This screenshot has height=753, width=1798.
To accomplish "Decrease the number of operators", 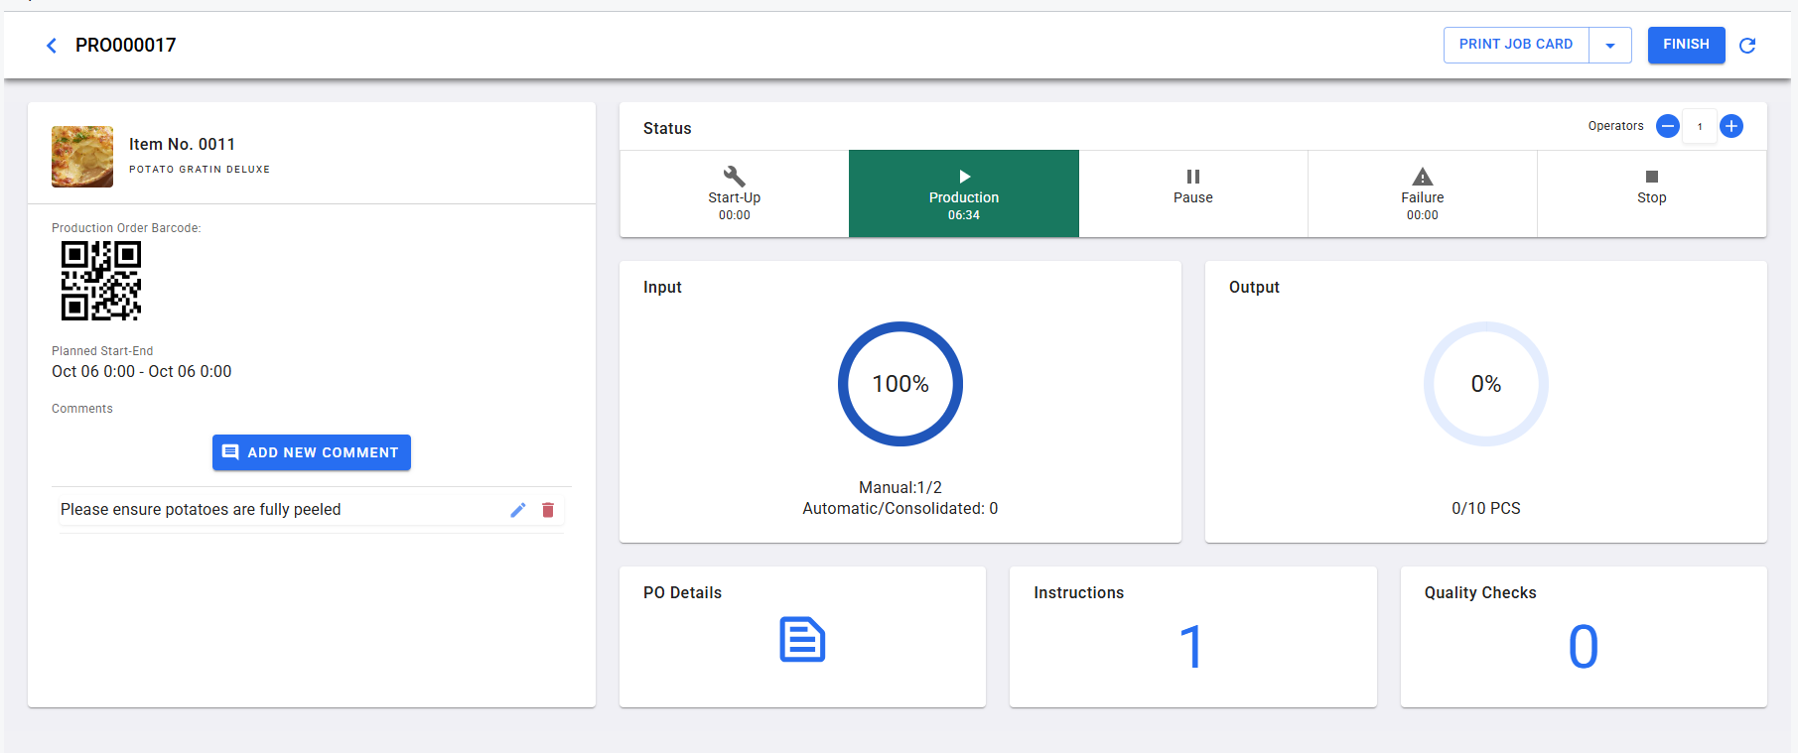I will click(1668, 126).
